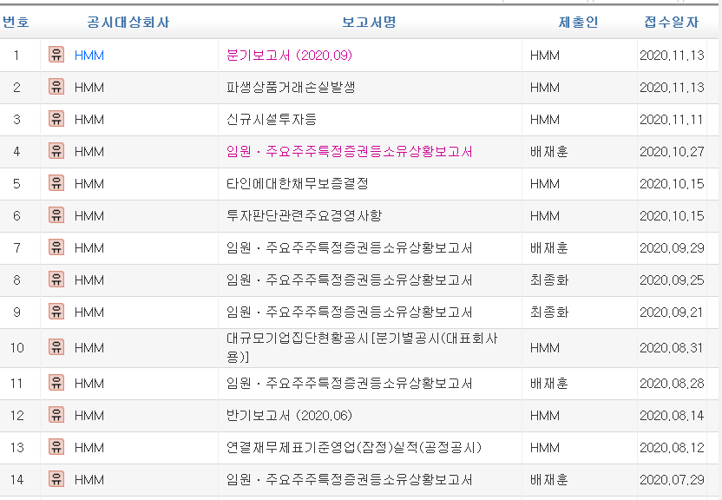Open the 파생상품거래손실발생 disclosure
The height and width of the screenshot is (500, 722).
click(x=291, y=88)
